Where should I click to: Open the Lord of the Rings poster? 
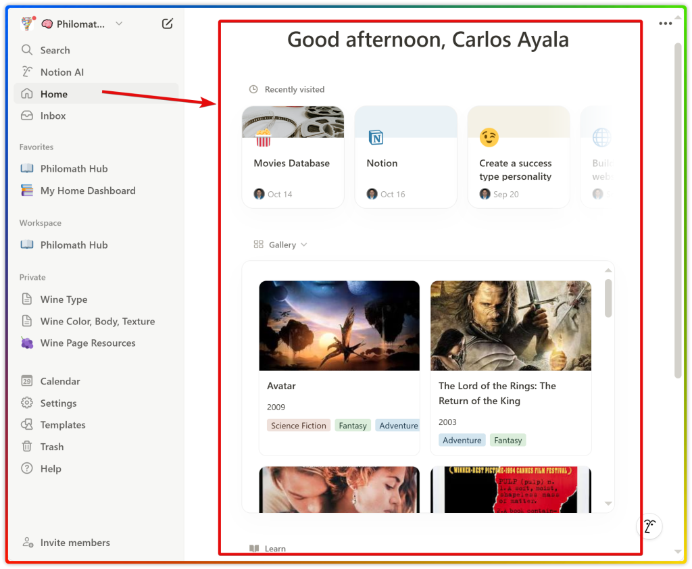pos(511,326)
